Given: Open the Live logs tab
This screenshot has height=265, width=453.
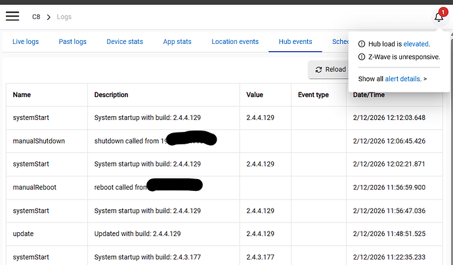Looking at the screenshot, I should pyautogui.click(x=26, y=42).
